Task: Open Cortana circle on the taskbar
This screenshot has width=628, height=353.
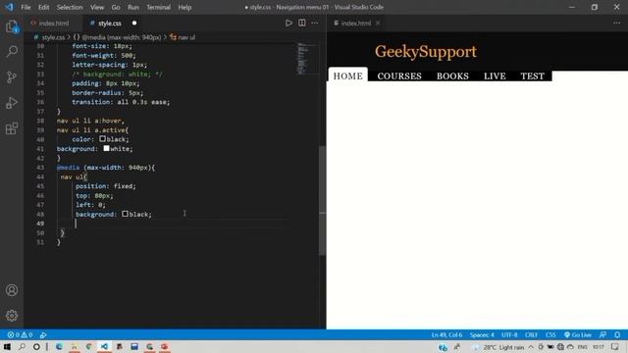Action: pos(36,346)
